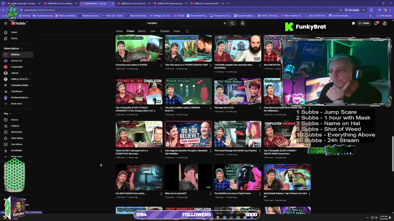Play the Do You Believe Tom Segura thumbnail
Image resolution: width=394 pixels, height=221 pixels.
[188, 134]
